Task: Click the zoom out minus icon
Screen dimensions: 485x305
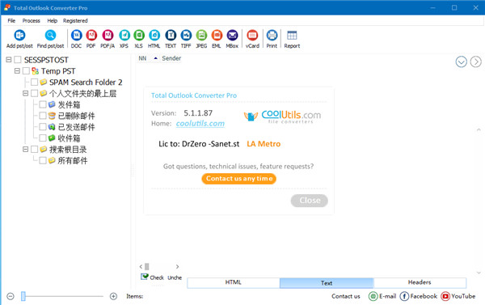Action: point(11,296)
